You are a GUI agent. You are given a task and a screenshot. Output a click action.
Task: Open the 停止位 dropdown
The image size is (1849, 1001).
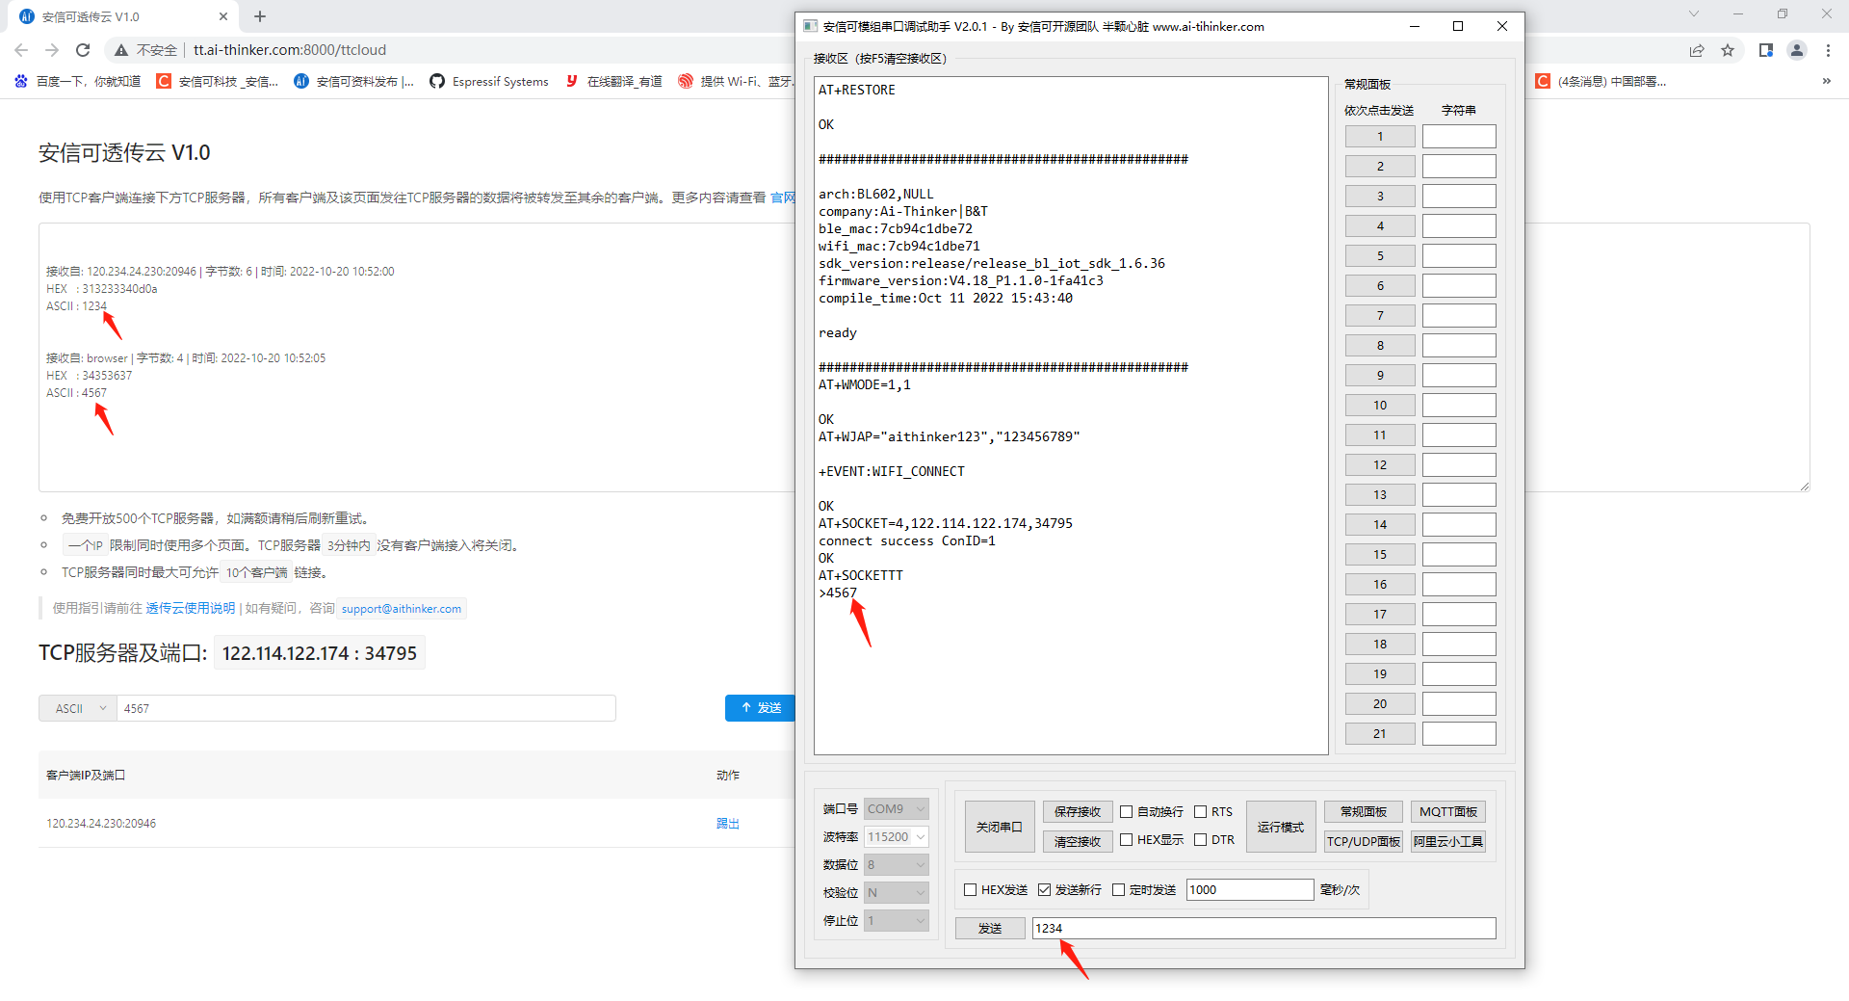(896, 920)
